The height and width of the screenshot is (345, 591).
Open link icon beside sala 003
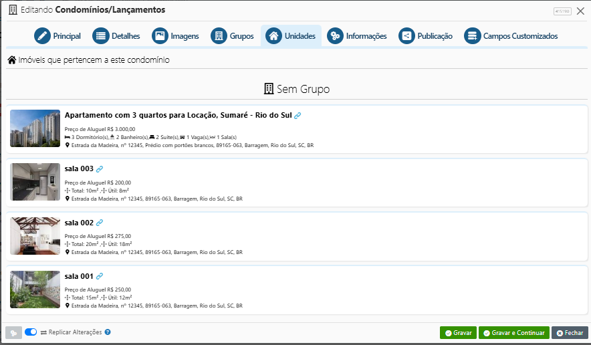click(100, 169)
